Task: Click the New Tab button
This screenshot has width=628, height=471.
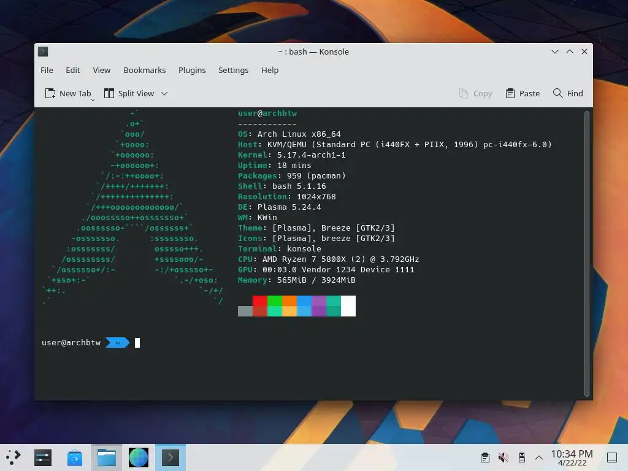Action: click(x=69, y=93)
